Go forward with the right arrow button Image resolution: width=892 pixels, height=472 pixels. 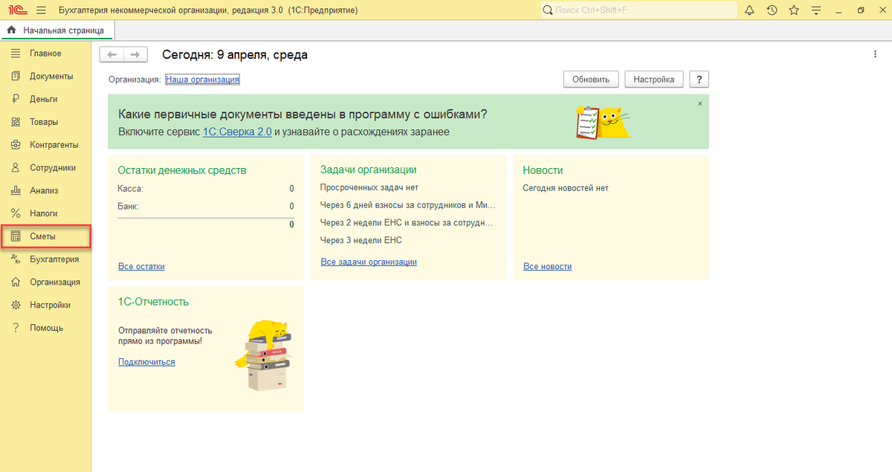[x=135, y=54]
